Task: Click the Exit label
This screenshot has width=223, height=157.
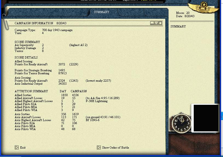Action: tap(23, 147)
